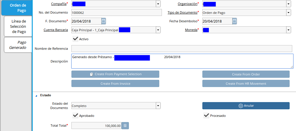
Task: Open the Cuenta Bancaria dropdown arrow
Action: point(158,30)
